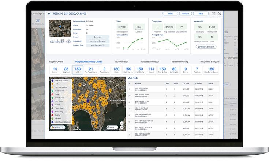Click the share/export icon beside Save
This screenshot has width=269, height=162.
pos(213,14)
